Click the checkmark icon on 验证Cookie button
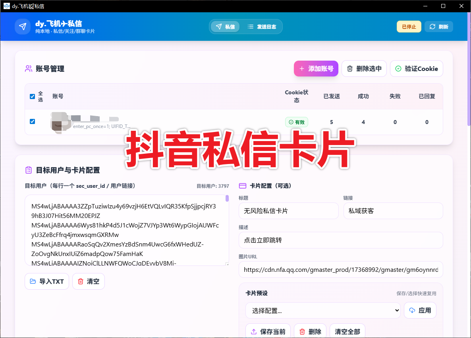Image resolution: width=471 pixels, height=338 pixels. [398, 69]
